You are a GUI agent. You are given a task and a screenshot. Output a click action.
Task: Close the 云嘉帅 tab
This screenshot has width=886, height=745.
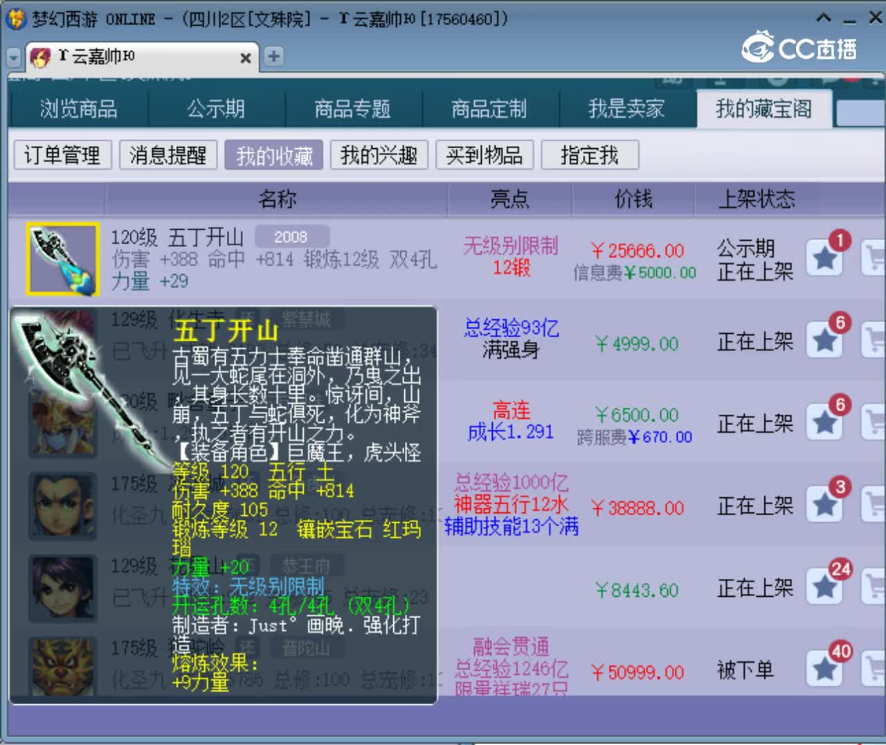coord(245,58)
